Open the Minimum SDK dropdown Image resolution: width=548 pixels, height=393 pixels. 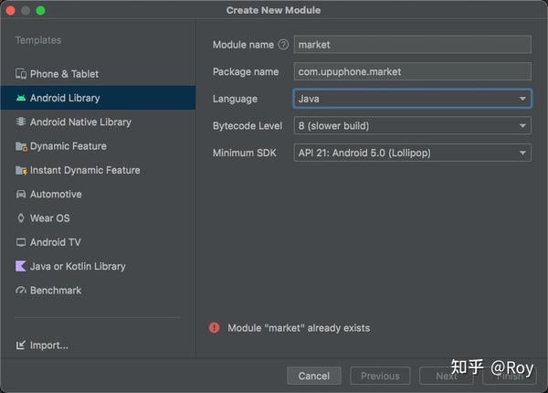point(413,153)
